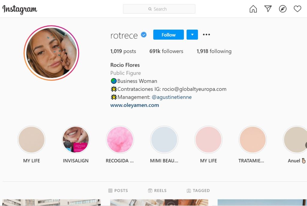This screenshot has height=206, width=307.
Task: Open the INVISALIGN story highlight
Action: coord(76,144)
